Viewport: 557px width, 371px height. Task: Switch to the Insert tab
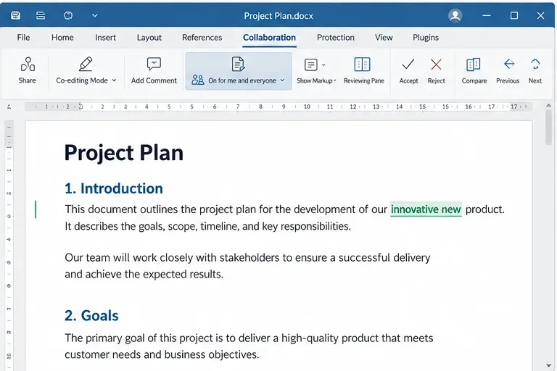pos(105,37)
